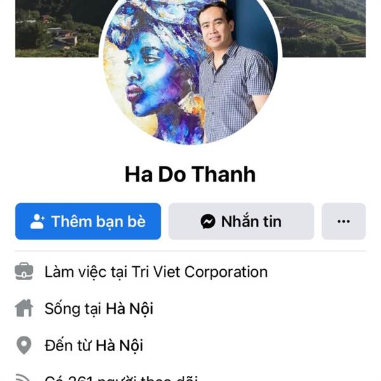Click the location pin icon beside Đến từ Hà Nội

click(24, 345)
